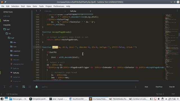180x101 pixels.
Task: Click AcceptPageBreak function name on line 571
Action: coord(61,32)
